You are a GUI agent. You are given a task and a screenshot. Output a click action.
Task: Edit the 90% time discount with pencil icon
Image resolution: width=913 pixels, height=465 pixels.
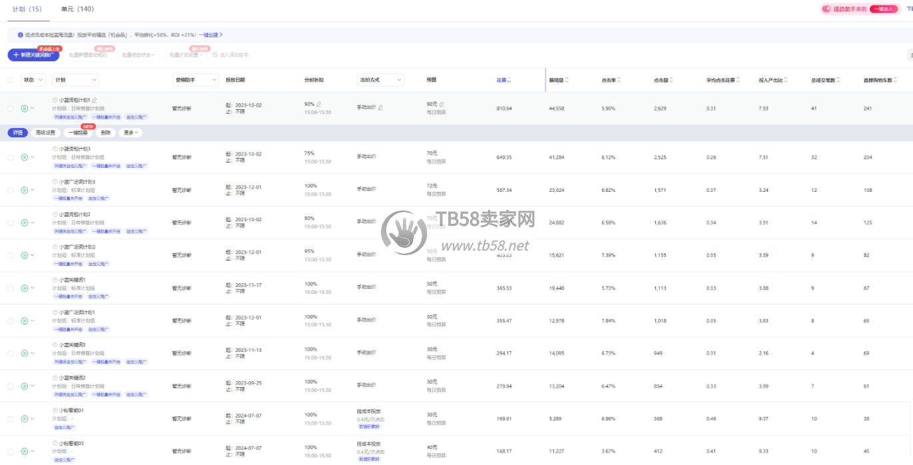click(x=319, y=104)
